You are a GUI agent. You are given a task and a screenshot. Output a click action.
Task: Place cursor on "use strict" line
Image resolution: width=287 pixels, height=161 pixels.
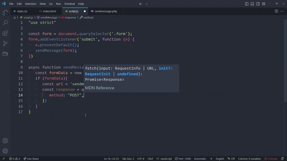click(x=42, y=23)
